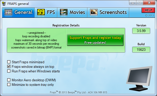157x96 pixels.
Task: Click the Movies filmstrip icon
Action: click(63, 12)
